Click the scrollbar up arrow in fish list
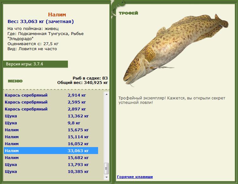Viewport: 238px width, 184px height. 107,94
